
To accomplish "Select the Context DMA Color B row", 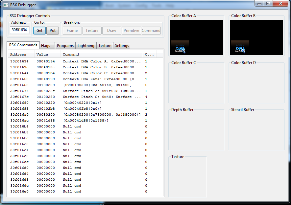I will 85,67.
